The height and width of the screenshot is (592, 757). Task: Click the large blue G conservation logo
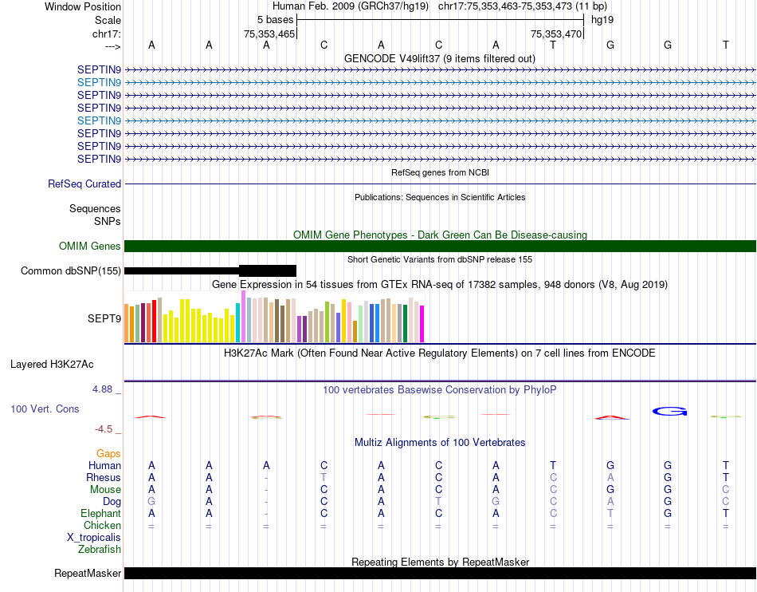tap(669, 411)
